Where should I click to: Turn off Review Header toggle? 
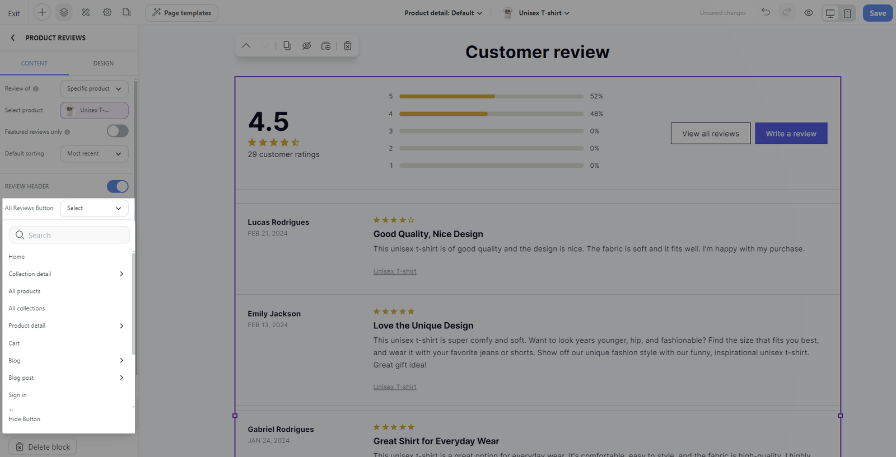click(x=118, y=186)
